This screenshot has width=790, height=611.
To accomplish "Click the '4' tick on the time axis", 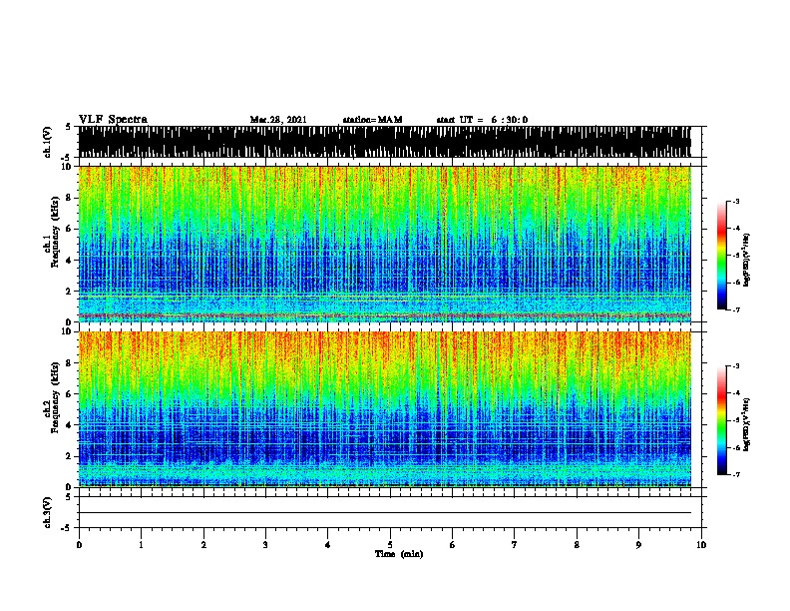I will (328, 545).
